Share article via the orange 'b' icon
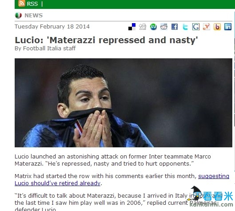 pyautogui.click(x=217, y=27)
